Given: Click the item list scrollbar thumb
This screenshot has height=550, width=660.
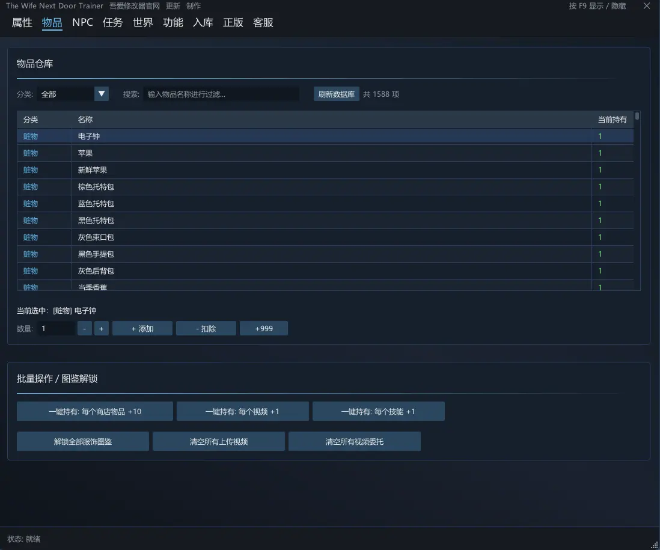Looking at the screenshot, I should (637, 116).
